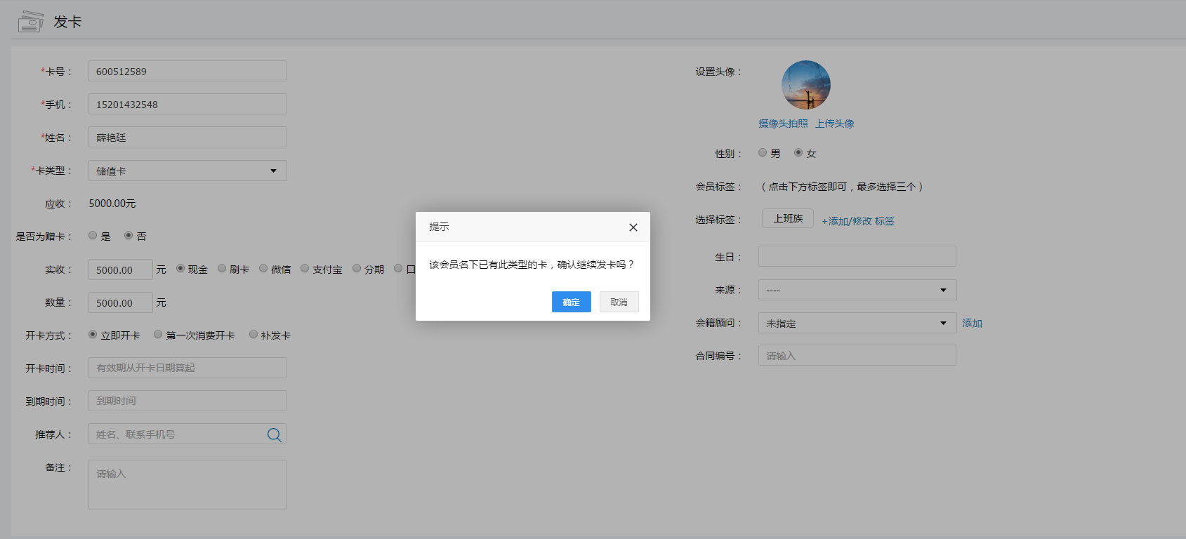Click 添加 link next to 会籍顾问
1186x539 pixels.
pos(972,323)
